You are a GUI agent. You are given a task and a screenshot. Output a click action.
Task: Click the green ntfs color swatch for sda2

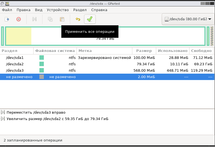[x=42, y=64]
